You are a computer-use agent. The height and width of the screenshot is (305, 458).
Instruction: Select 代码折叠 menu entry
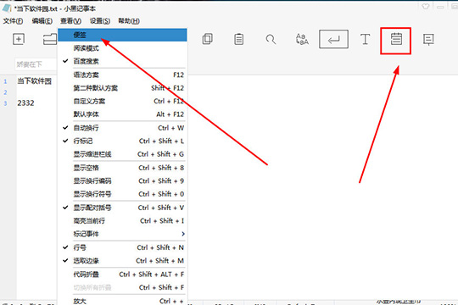coord(122,274)
